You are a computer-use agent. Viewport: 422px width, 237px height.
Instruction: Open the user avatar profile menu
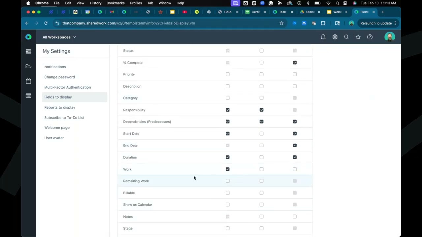[390, 37]
